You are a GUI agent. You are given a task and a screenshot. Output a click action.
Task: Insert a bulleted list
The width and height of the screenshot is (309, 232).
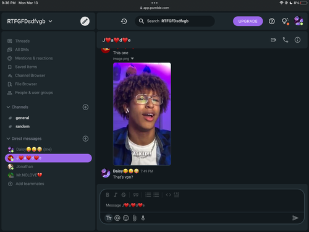pos(156,195)
